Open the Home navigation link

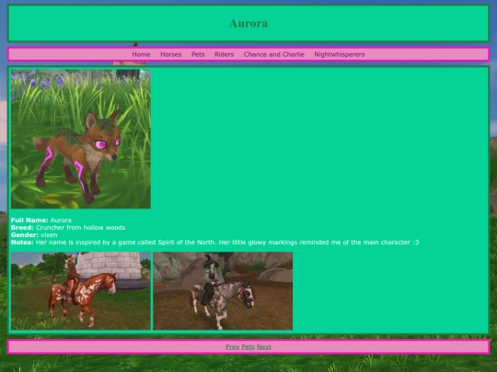(141, 54)
